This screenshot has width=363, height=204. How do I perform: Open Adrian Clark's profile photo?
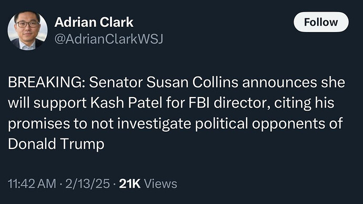27,30
